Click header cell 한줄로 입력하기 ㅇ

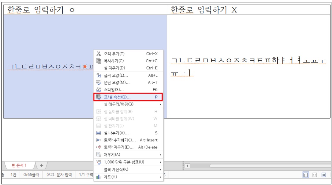tap(85, 10)
